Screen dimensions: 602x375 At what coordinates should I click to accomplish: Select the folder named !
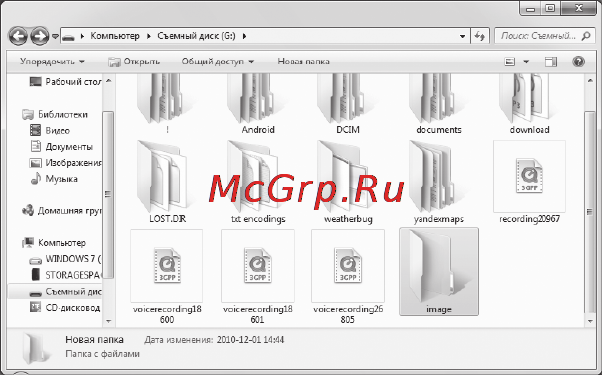pos(167,104)
